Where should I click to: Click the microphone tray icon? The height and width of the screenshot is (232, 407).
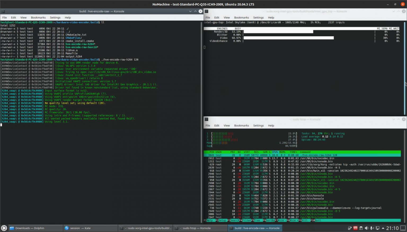[x=372, y=228]
